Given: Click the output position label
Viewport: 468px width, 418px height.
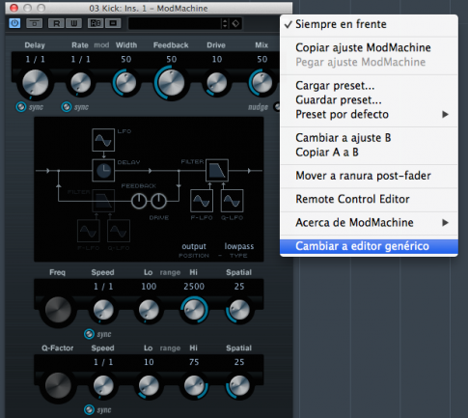Looking at the screenshot, I should [194, 246].
